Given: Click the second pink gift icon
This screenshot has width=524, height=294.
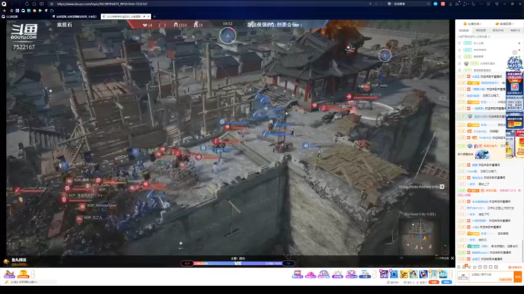Looking at the screenshot, I should point(310,274).
